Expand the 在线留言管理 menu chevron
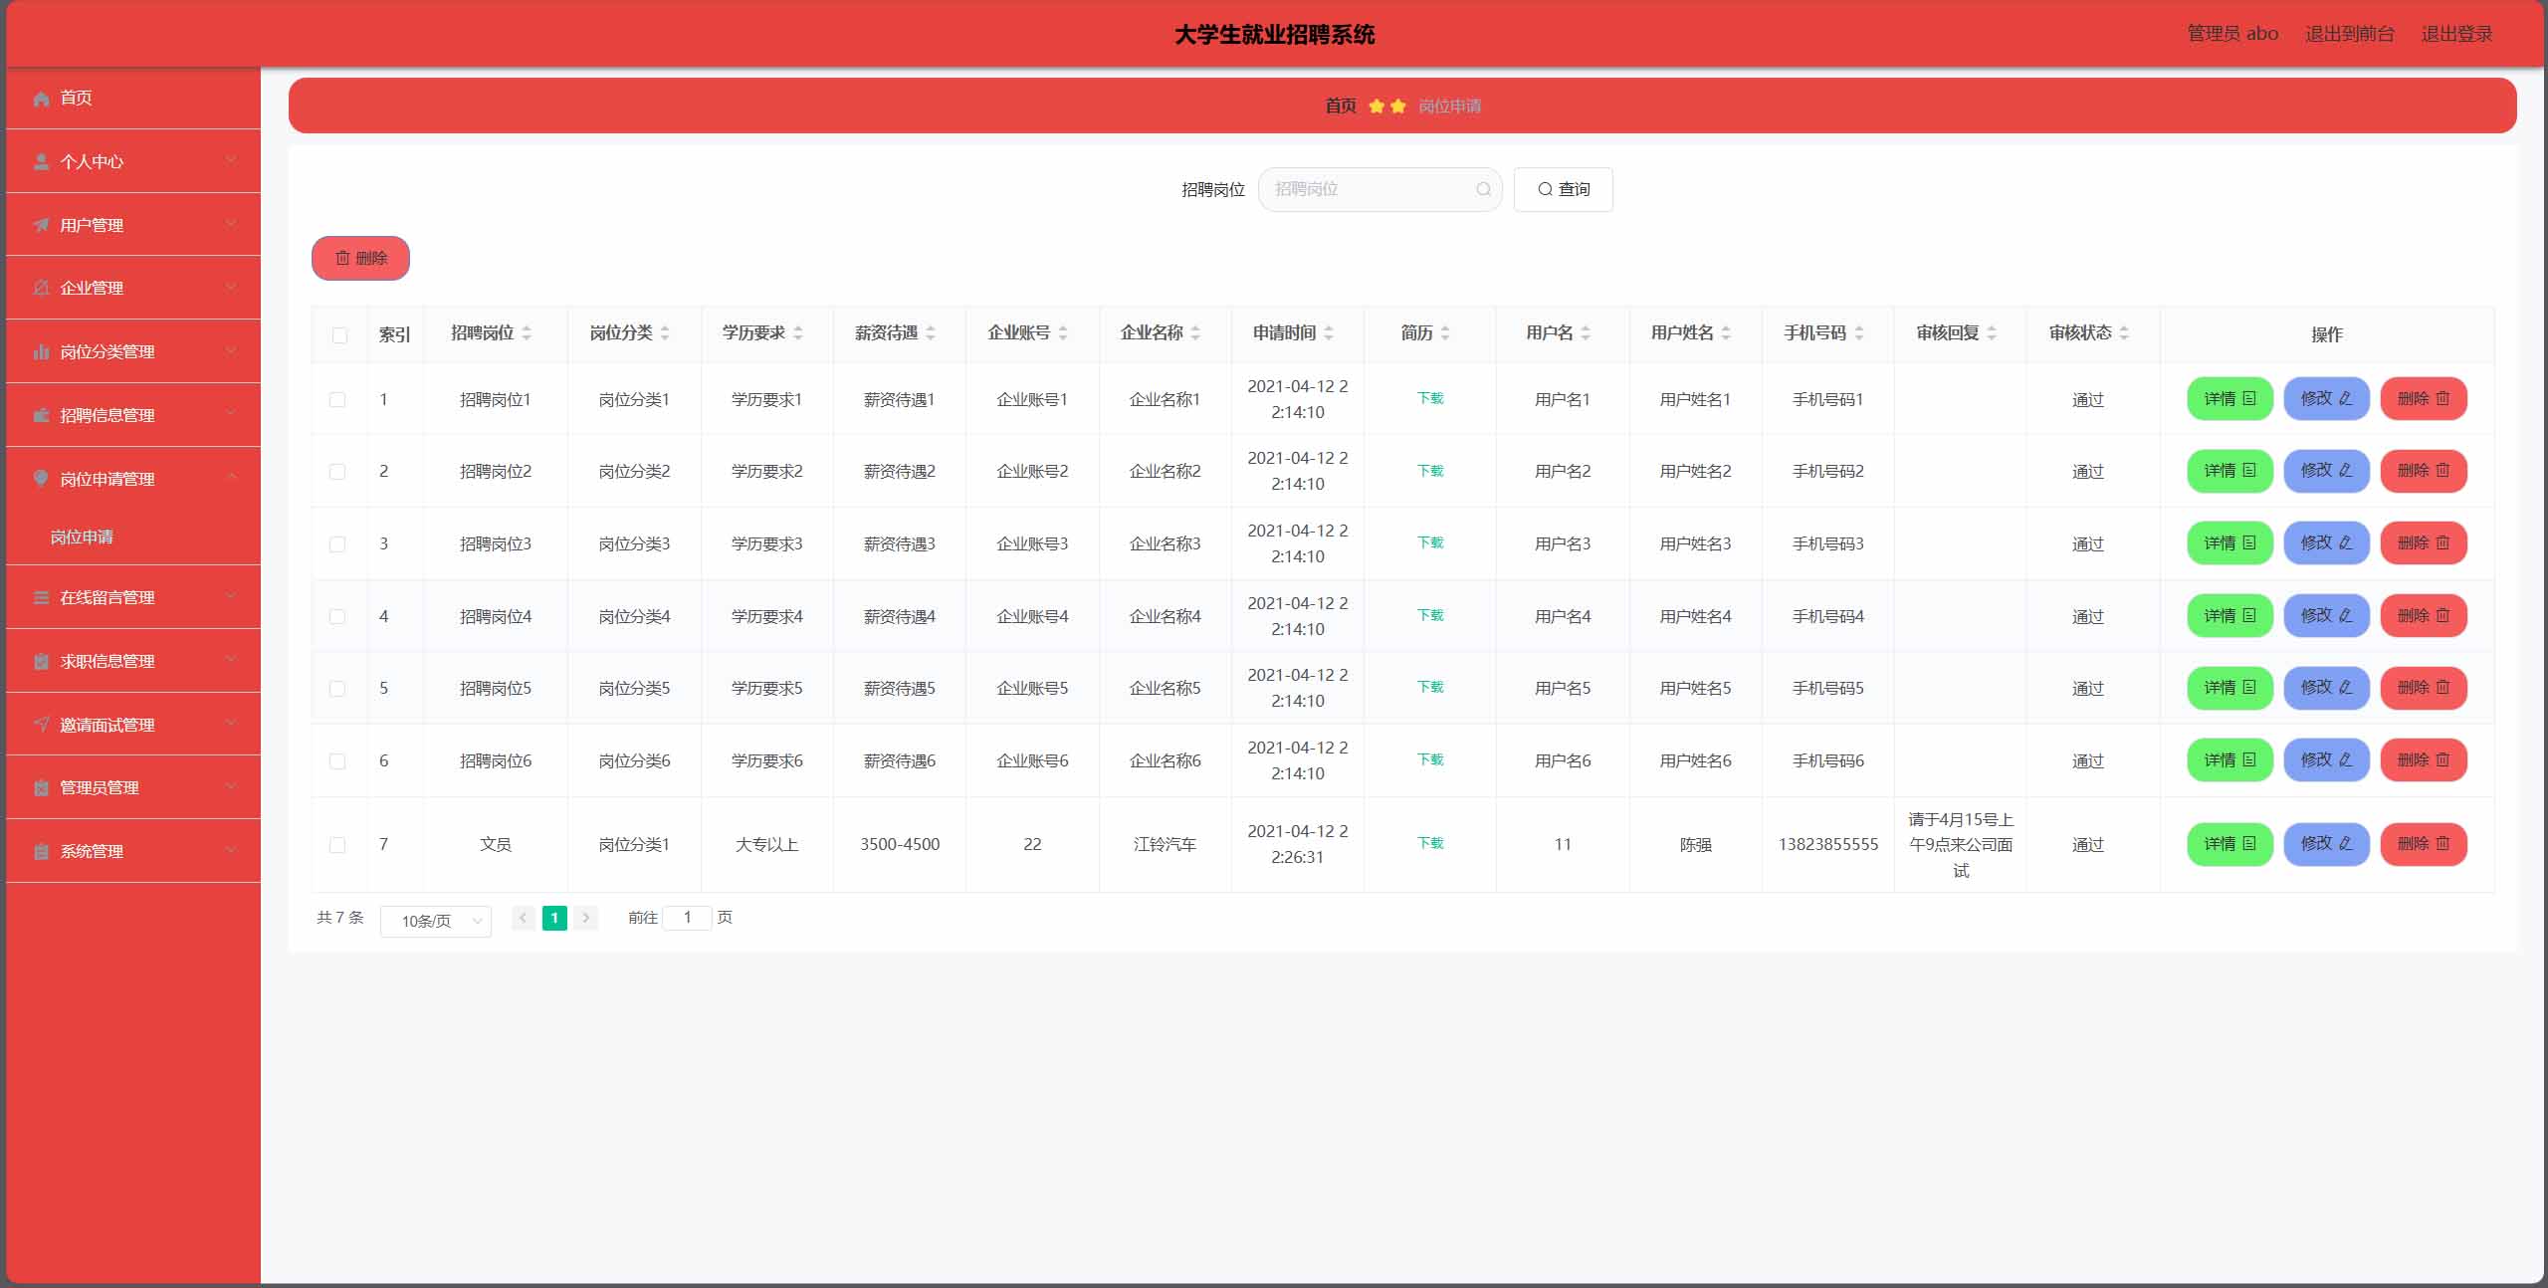The width and height of the screenshot is (2548, 1288). 231,595
